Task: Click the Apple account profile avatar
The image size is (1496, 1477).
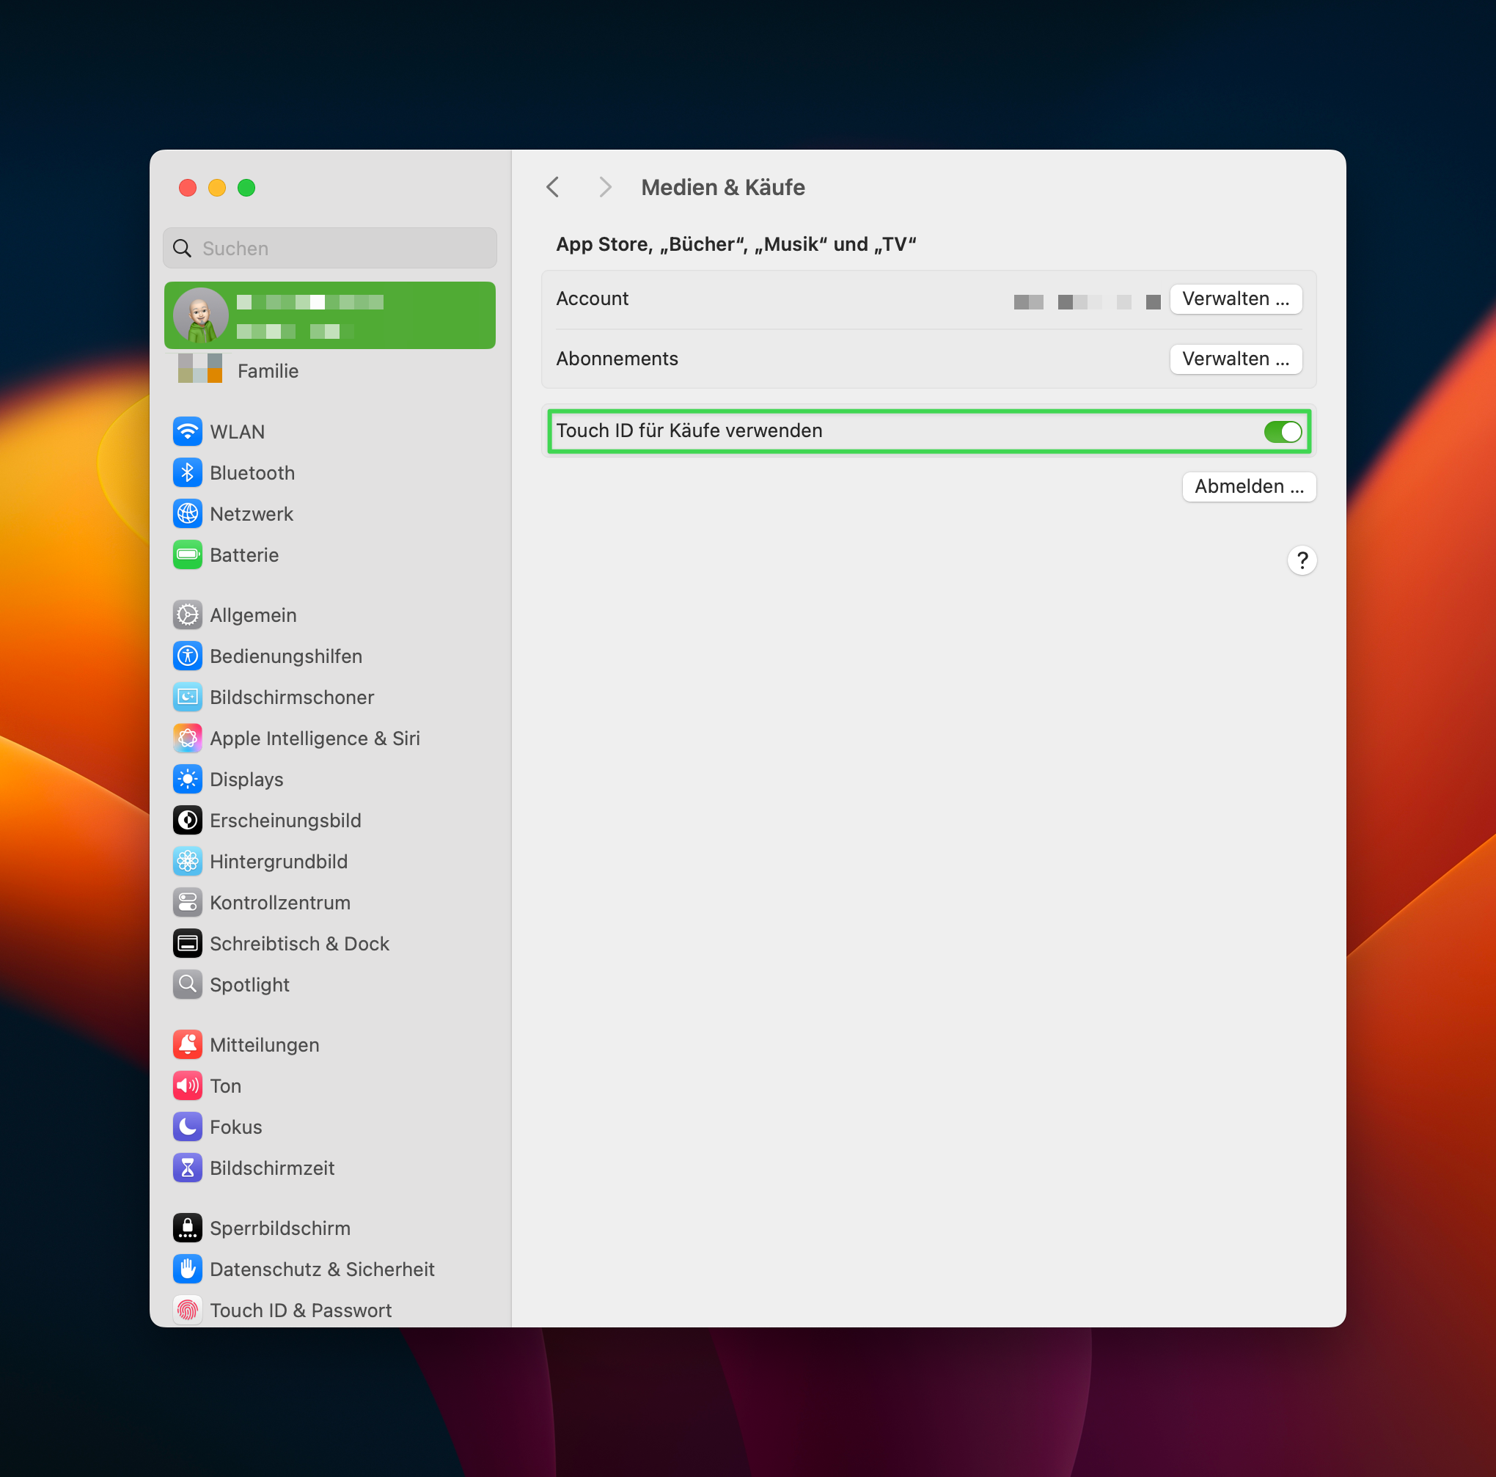Action: point(200,315)
